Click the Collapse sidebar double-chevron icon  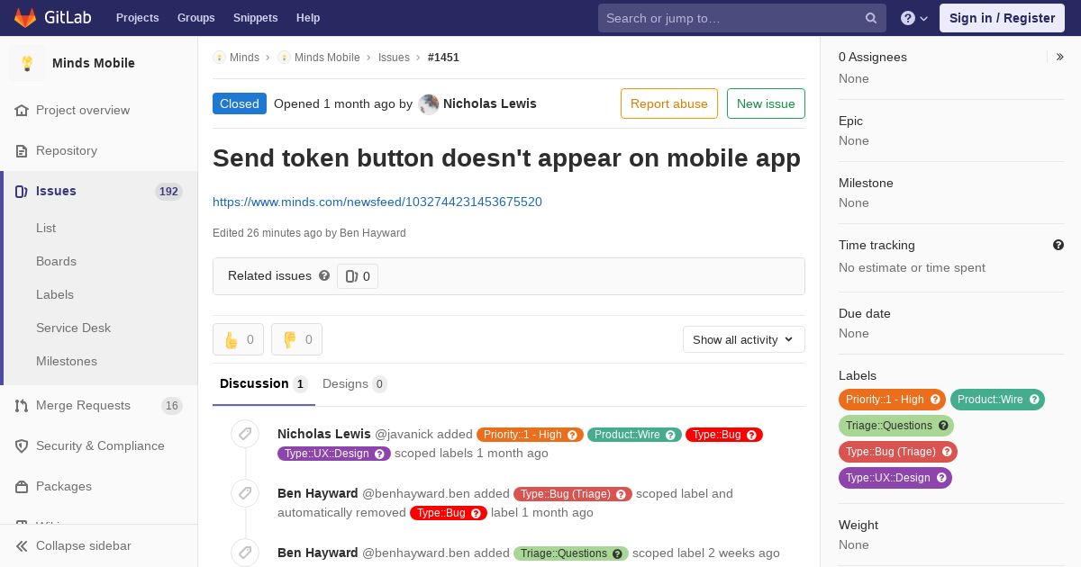(x=22, y=545)
